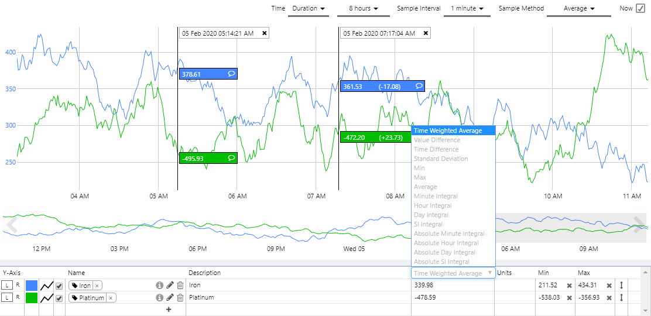This screenshot has width=651, height=316.
Task: Close the 05:14:21 AM cursor marker
Action: click(265, 33)
